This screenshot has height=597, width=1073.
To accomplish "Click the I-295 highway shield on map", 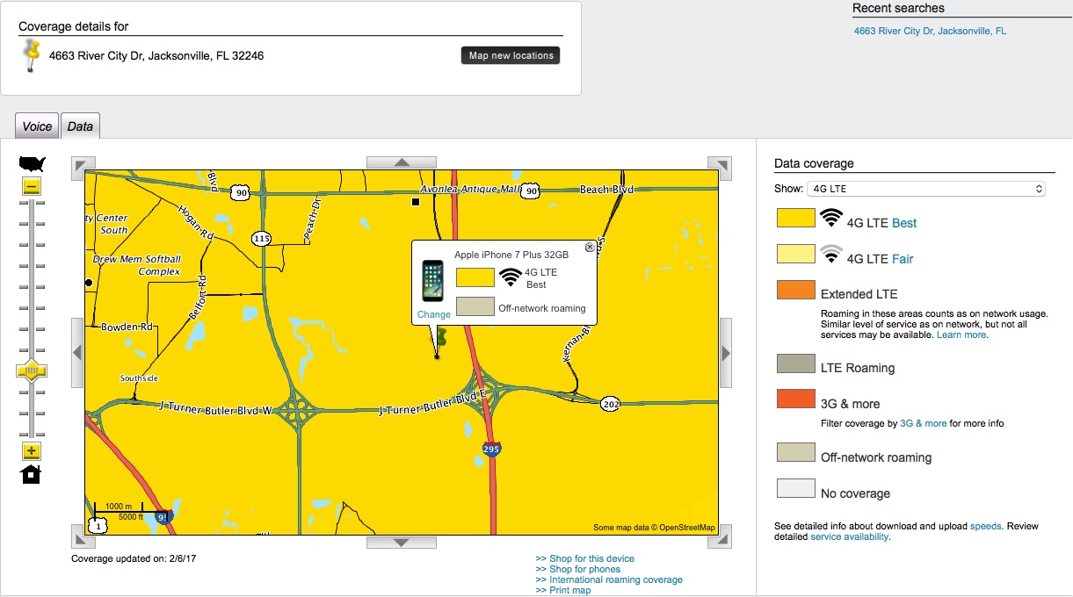I will click(492, 450).
